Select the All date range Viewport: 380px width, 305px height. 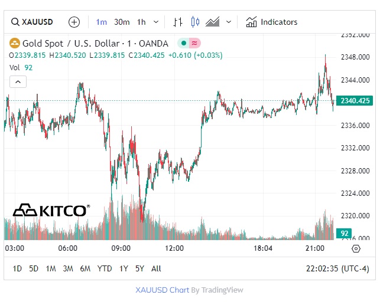(156, 268)
